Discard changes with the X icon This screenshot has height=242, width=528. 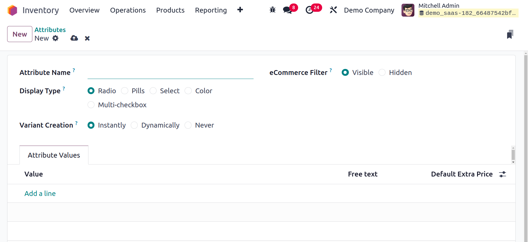click(87, 38)
